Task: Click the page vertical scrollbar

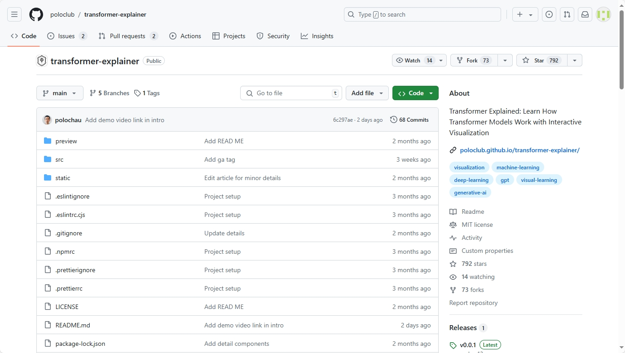Action: click(x=621, y=49)
